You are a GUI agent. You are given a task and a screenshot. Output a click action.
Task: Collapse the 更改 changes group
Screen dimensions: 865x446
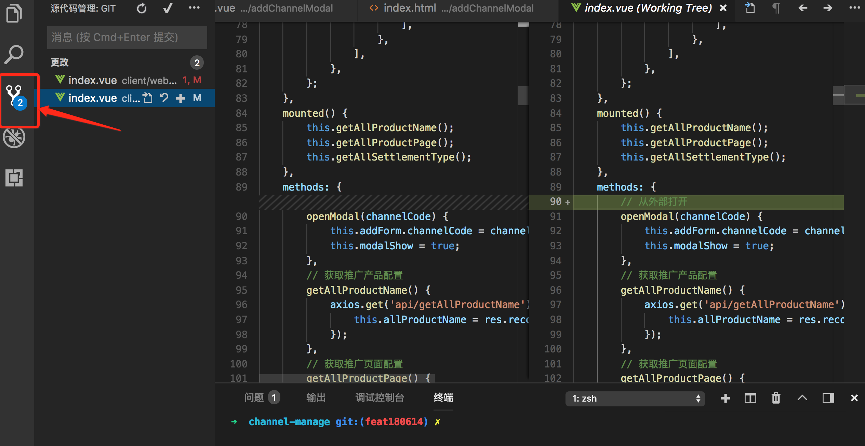point(60,62)
